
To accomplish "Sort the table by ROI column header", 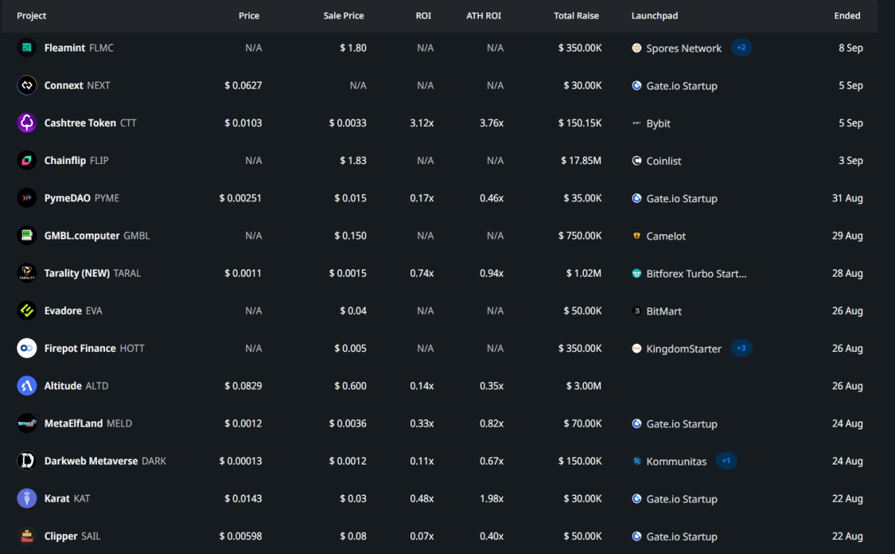I will [423, 16].
